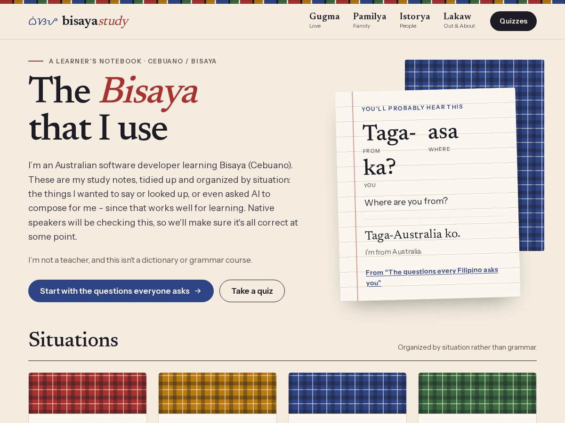The image size is (565, 423).
Task: Click the phrase 'Taga-Australia ko.'
Action: pyautogui.click(x=412, y=234)
